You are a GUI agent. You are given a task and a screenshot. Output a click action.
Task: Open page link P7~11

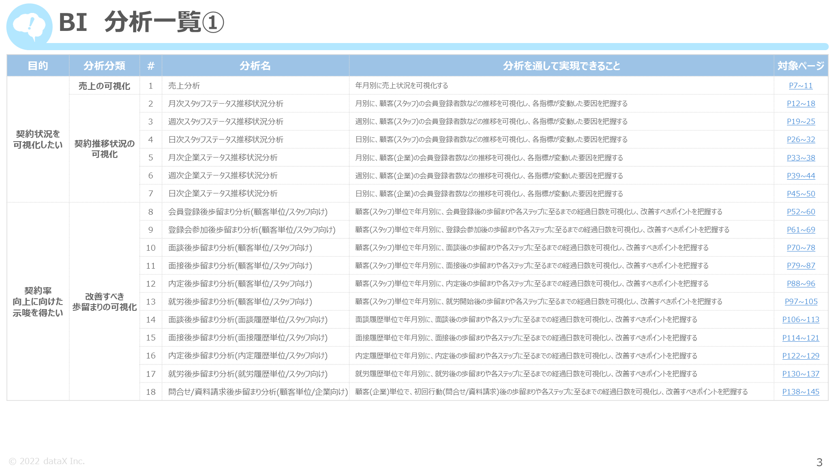pos(801,86)
